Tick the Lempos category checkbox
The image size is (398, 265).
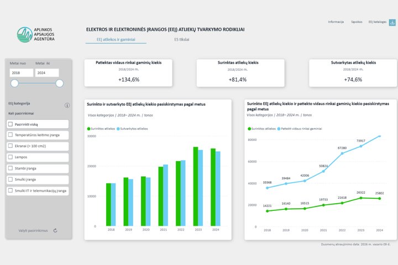[11, 157]
